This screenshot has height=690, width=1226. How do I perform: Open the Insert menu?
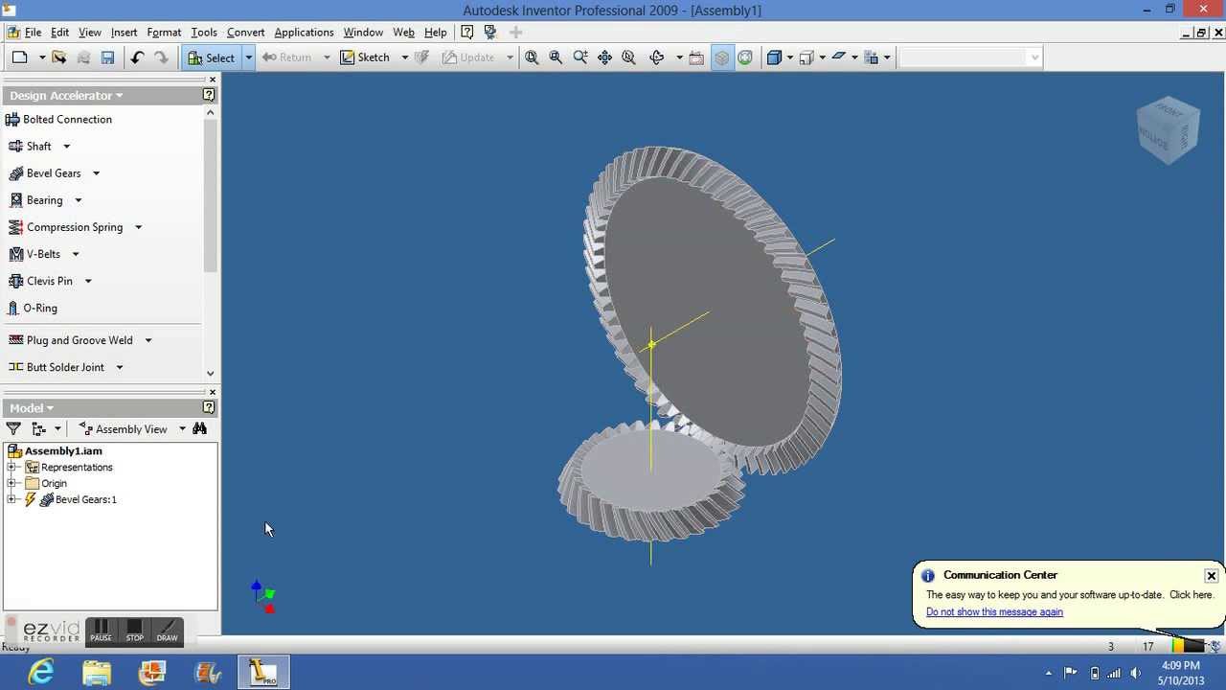click(124, 32)
